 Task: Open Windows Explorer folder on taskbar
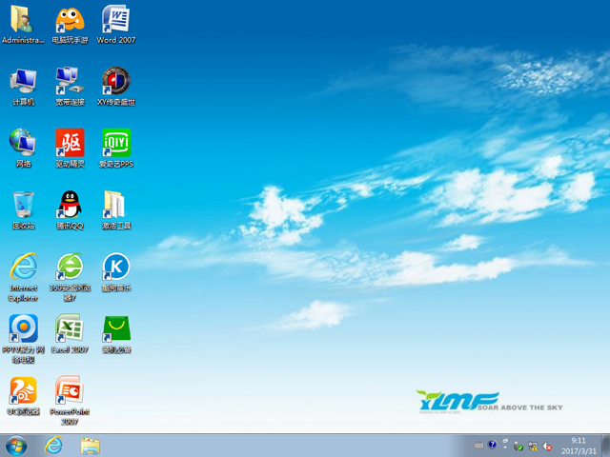(91, 445)
